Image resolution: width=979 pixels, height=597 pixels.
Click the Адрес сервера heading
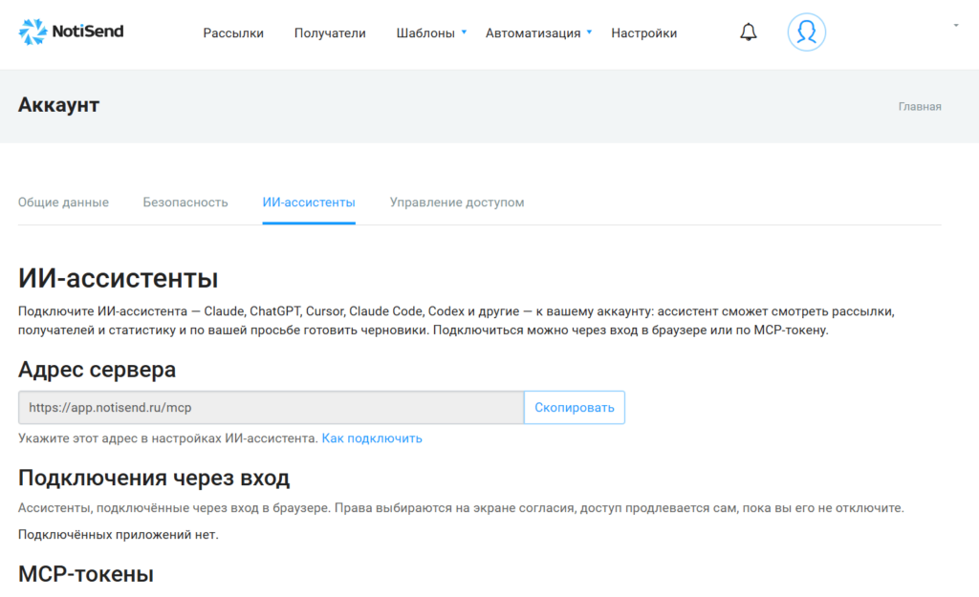click(97, 370)
